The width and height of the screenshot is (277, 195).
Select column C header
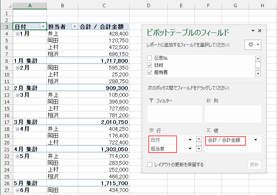[104, 6]
